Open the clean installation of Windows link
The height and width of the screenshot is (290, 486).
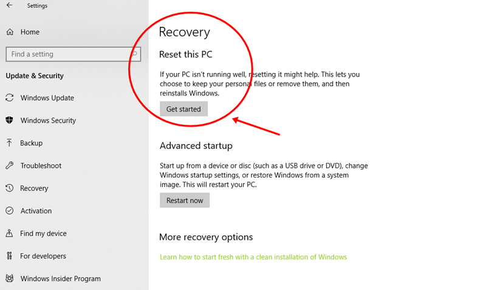pos(253,257)
